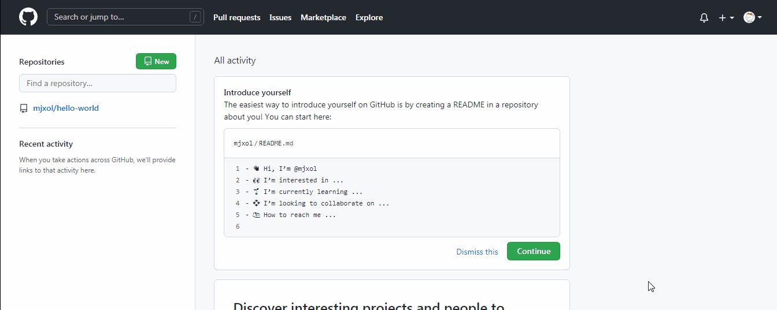Screen dimensions: 777x310
Task: Click the waving hand emoji on line 1
Action: [256, 169]
